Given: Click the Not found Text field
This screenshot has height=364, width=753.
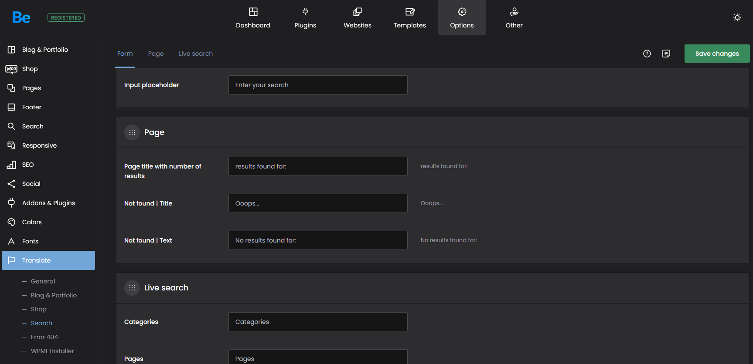Looking at the screenshot, I should pos(318,240).
